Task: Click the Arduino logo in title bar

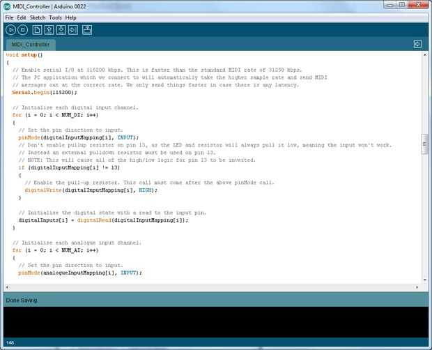Action: click(x=7, y=6)
